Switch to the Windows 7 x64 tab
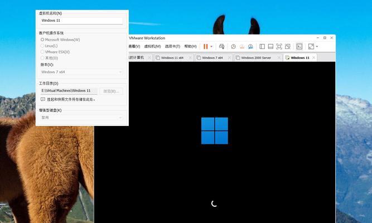Screen dimensions: 372x223 212,57
